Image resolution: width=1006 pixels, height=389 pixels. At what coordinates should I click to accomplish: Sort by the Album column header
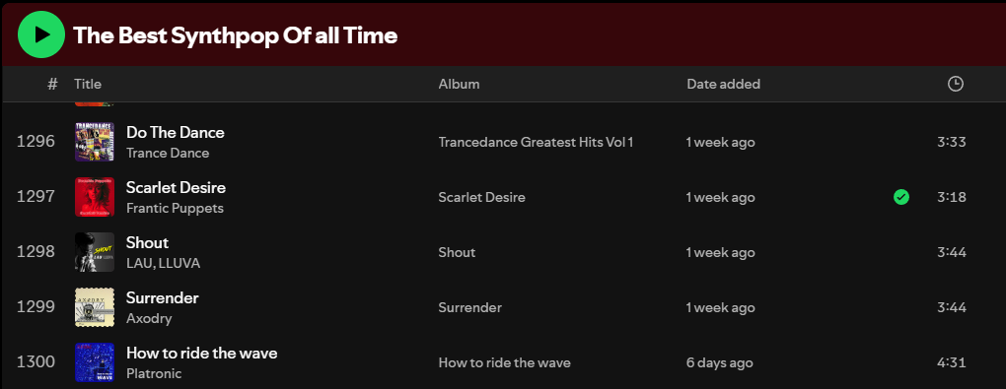coord(459,84)
